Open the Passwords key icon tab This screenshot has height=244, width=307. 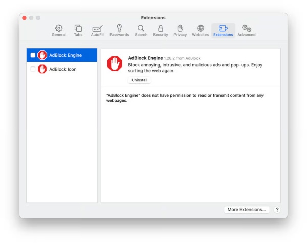click(x=119, y=31)
